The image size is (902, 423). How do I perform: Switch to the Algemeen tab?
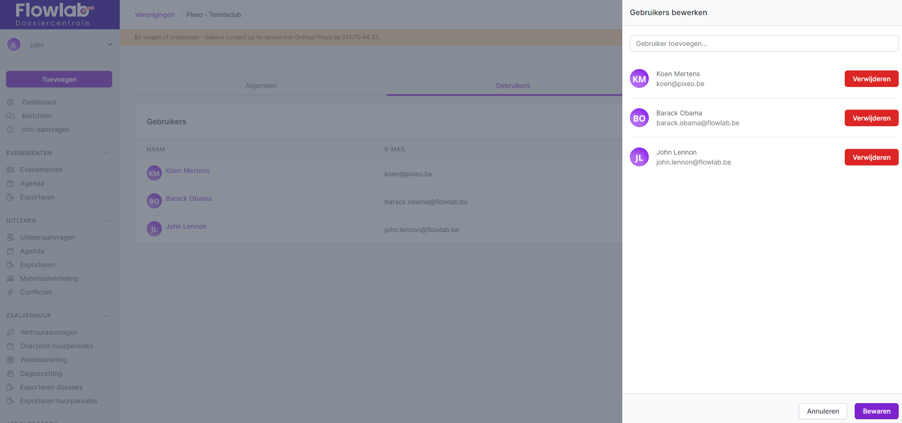pyautogui.click(x=261, y=86)
